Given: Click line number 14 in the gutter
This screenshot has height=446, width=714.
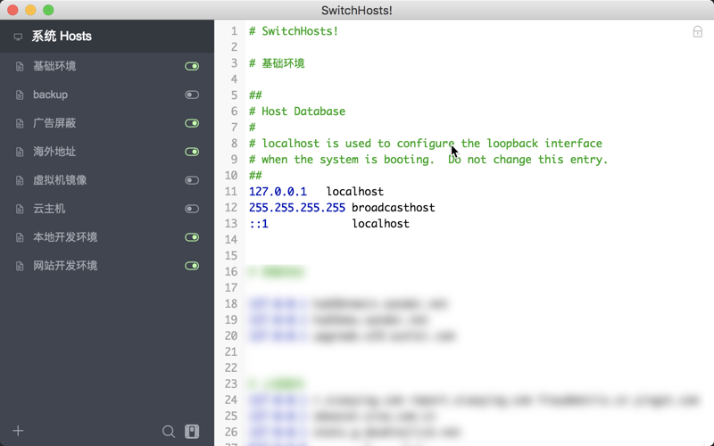Looking at the screenshot, I should 231,239.
